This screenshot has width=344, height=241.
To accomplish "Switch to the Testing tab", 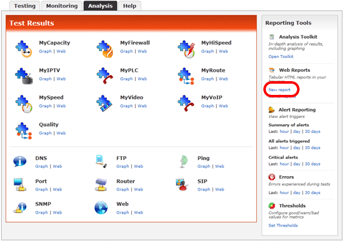I will point(25,6).
